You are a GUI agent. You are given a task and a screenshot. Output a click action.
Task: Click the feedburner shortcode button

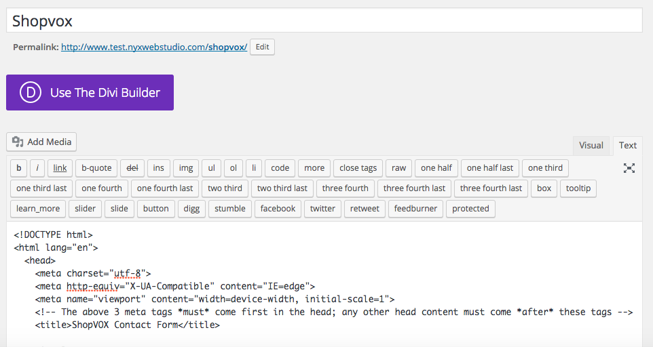(x=415, y=209)
